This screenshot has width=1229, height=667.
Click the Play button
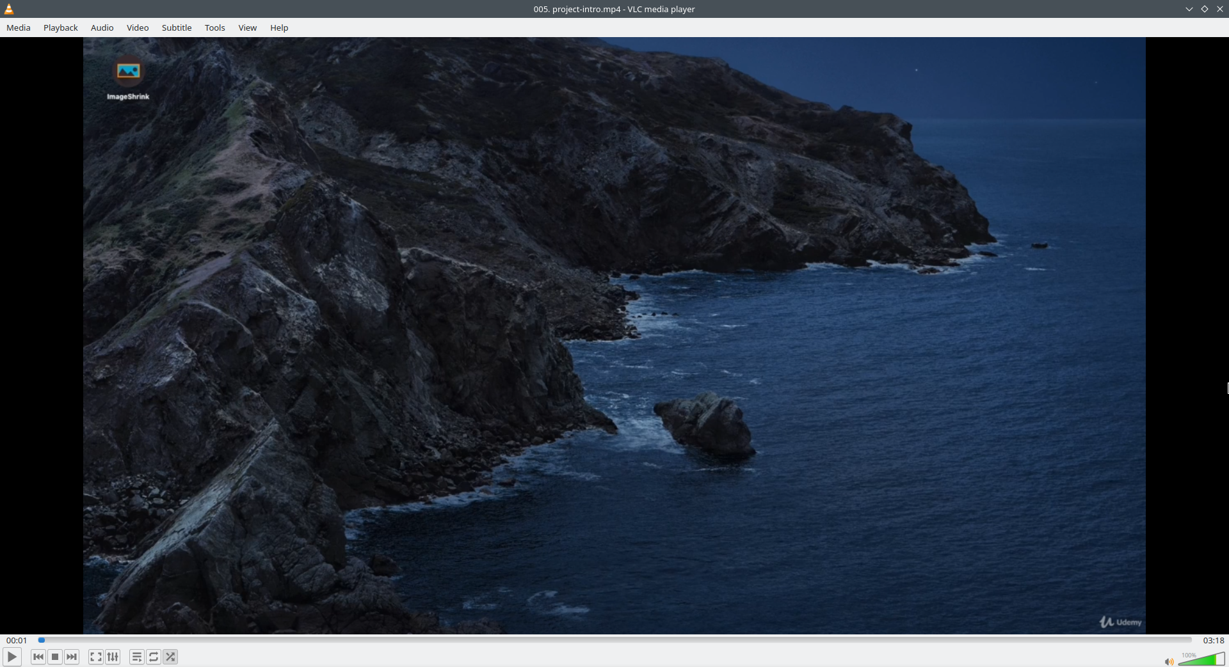(x=12, y=657)
